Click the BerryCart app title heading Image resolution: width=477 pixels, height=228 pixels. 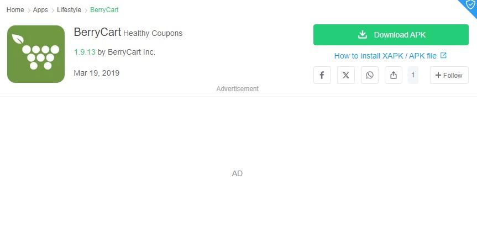(97, 32)
